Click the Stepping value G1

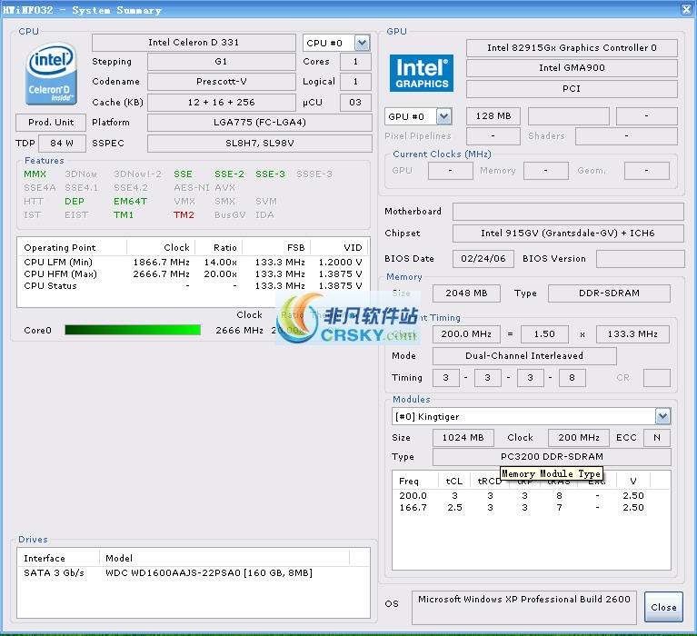point(222,62)
